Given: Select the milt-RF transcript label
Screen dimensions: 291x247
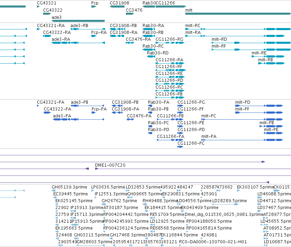Looking at the screenshot, I should [219, 46].
